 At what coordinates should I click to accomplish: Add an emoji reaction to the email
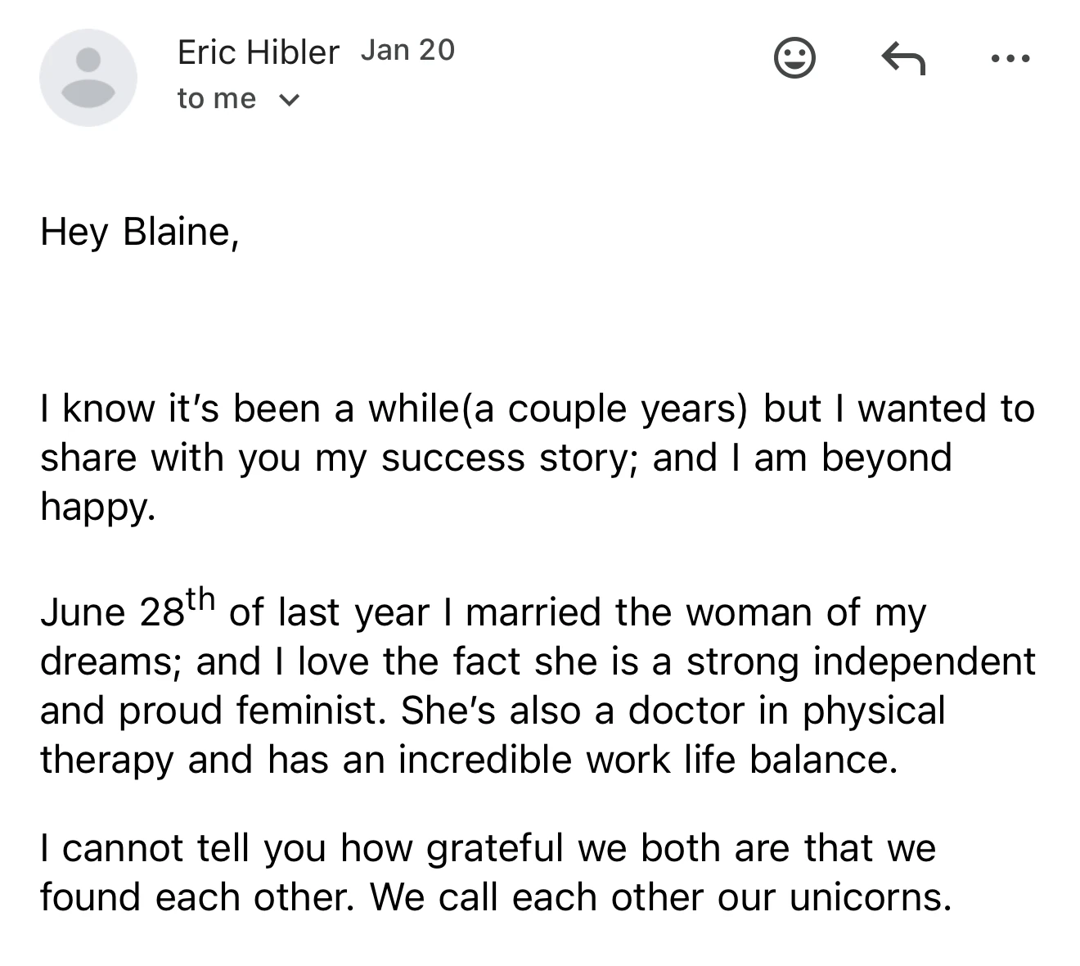pos(794,58)
